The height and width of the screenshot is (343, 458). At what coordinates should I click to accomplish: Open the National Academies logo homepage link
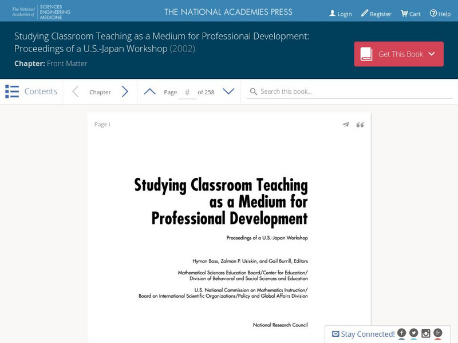pos(41,11)
